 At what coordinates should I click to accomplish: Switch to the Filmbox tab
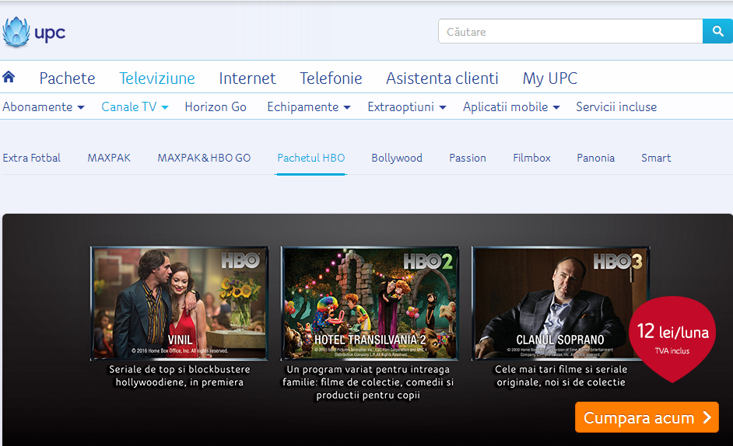pyautogui.click(x=531, y=158)
